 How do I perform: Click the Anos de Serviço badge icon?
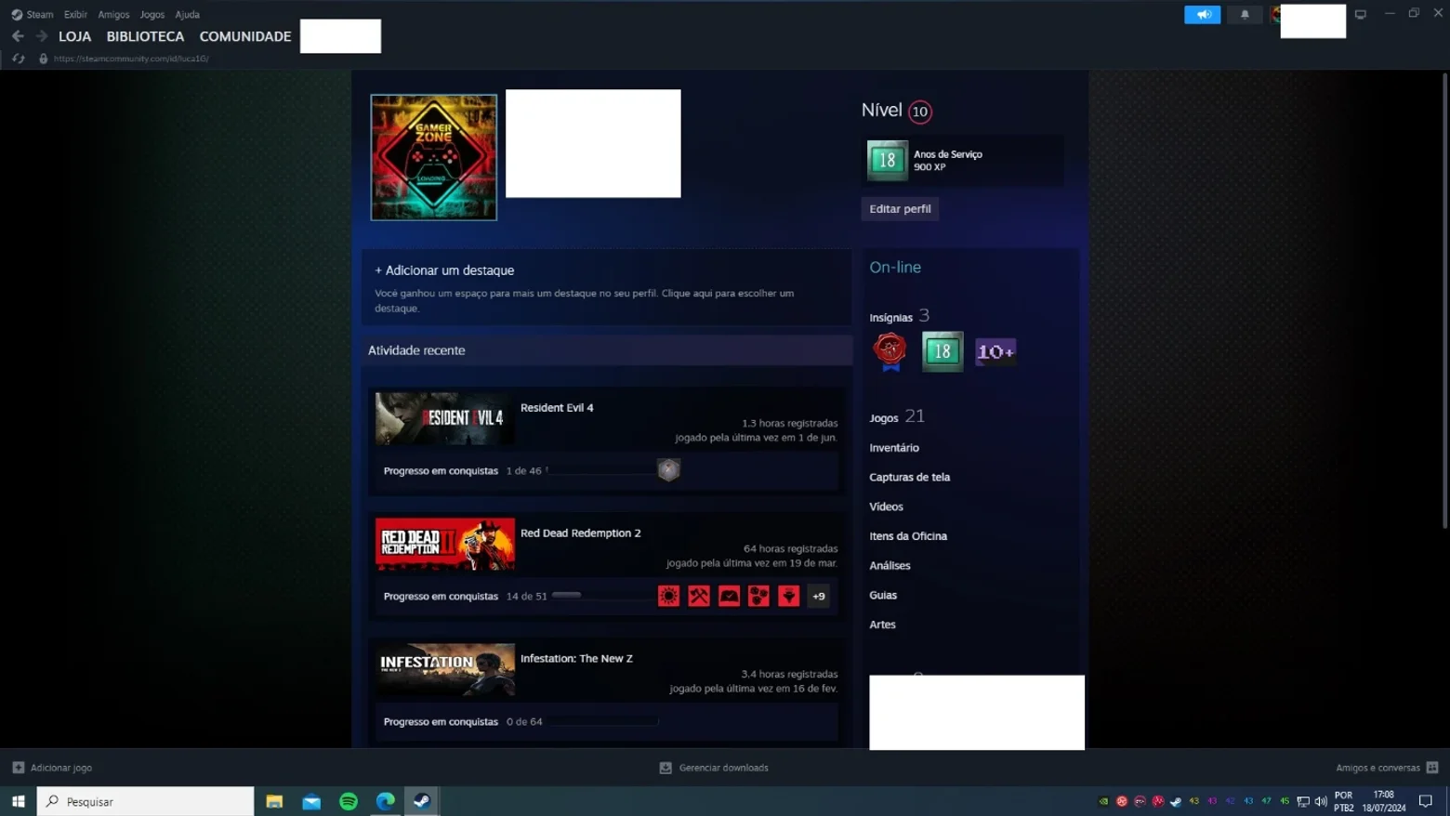(888, 160)
